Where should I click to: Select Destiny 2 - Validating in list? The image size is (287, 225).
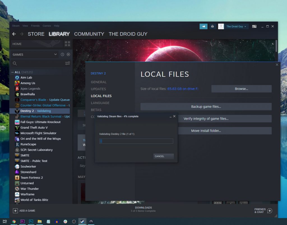tap(40, 111)
